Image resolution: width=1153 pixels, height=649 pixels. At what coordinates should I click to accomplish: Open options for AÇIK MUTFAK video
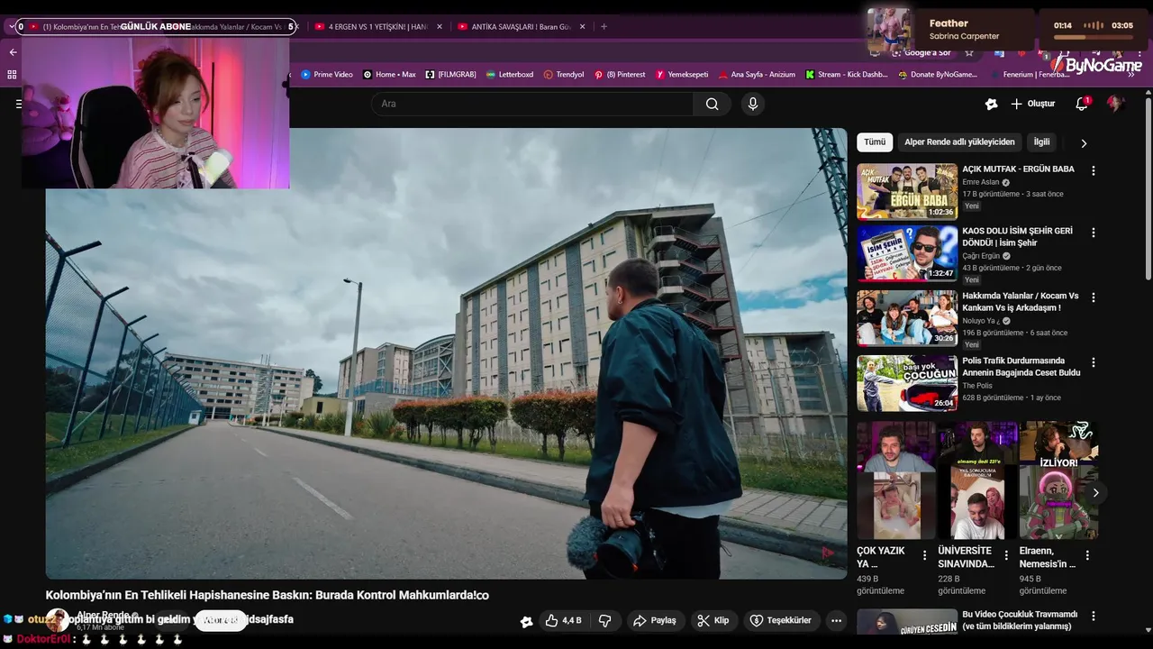pyautogui.click(x=1094, y=170)
